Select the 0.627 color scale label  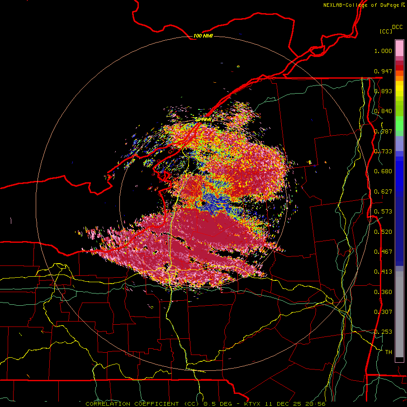point(383,192)
